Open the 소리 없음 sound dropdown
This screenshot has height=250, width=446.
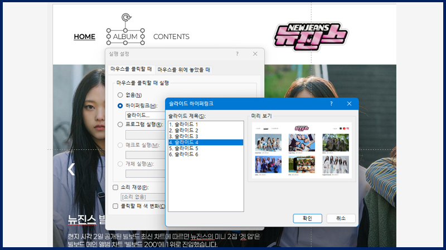tap(143, 197)
